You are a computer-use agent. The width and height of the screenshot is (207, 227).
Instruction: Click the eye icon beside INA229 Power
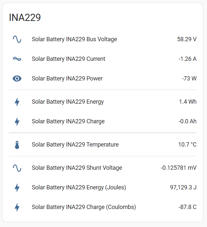[17, 79]
